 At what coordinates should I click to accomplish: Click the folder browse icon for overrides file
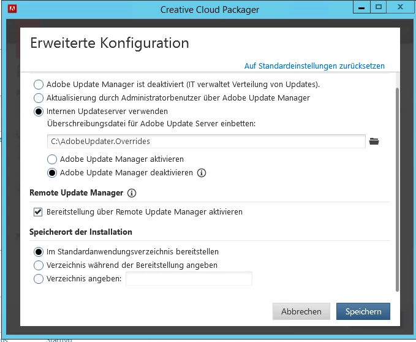(374, 142)
